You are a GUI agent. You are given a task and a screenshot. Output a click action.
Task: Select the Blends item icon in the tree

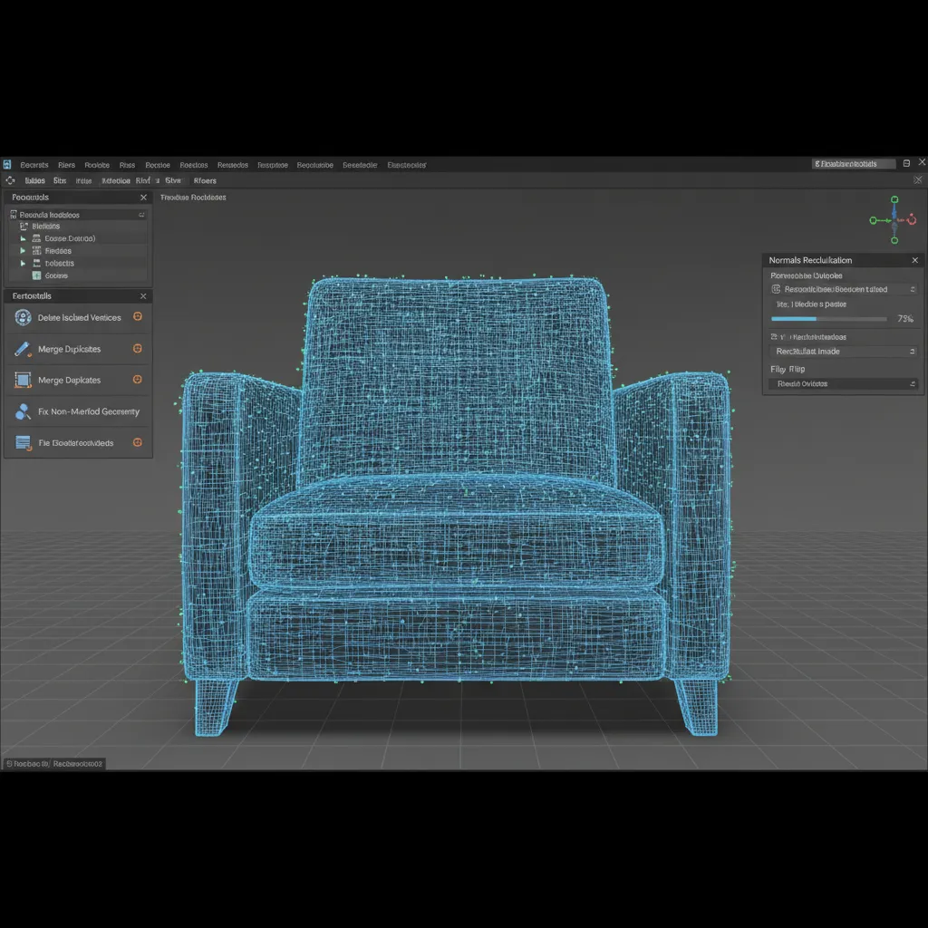click(x=24, y=227)
